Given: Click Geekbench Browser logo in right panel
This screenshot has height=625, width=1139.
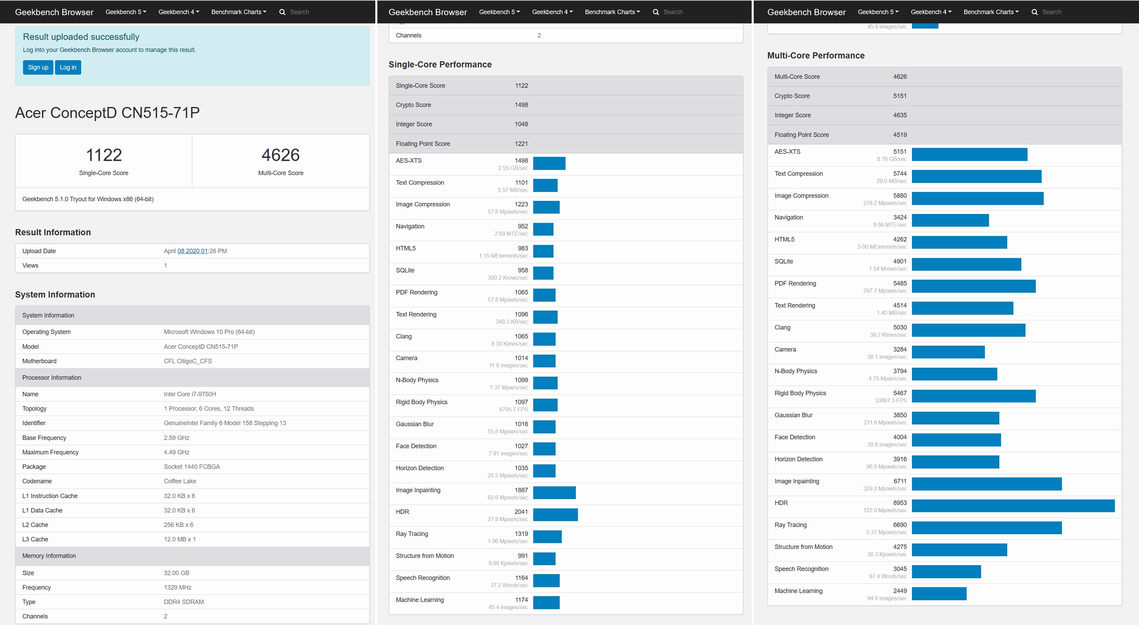Looking at the screenshot, I should (x=806, y=12).
